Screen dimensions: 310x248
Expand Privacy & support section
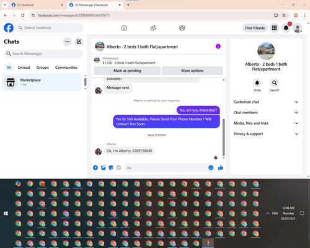click(266, 134)
